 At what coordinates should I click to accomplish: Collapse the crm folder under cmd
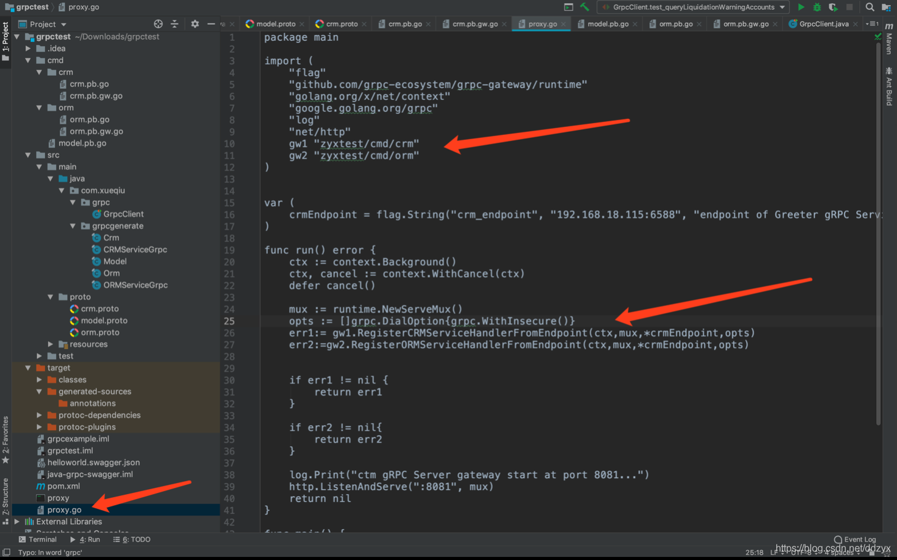click(x=39, y=72)
